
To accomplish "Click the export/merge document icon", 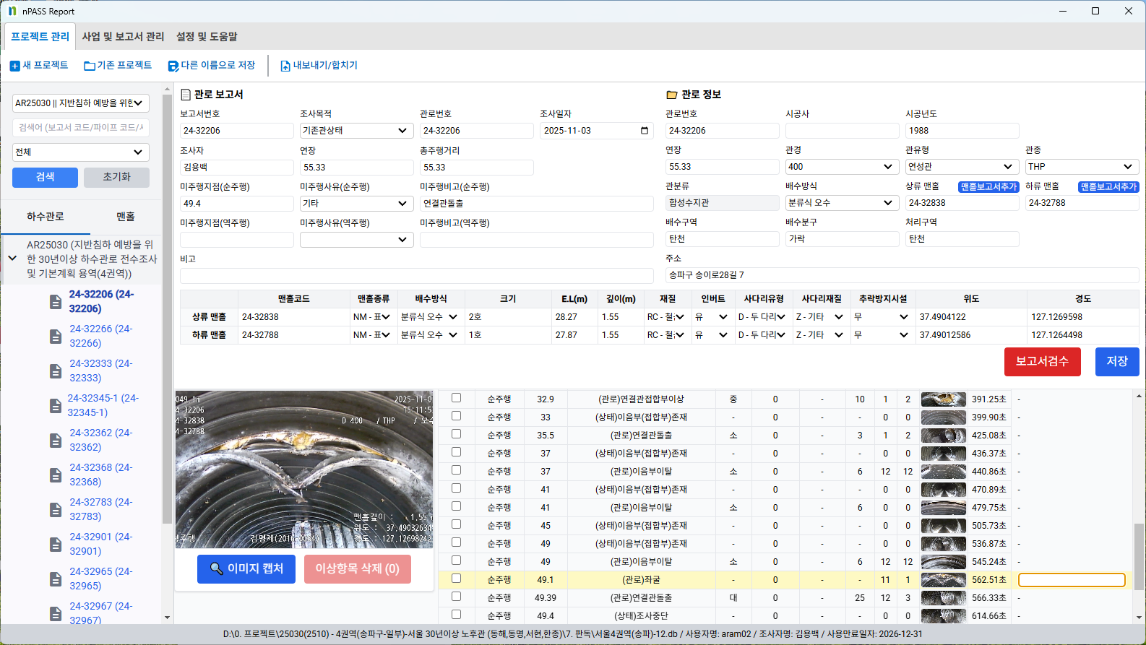I will coord(285,66).
